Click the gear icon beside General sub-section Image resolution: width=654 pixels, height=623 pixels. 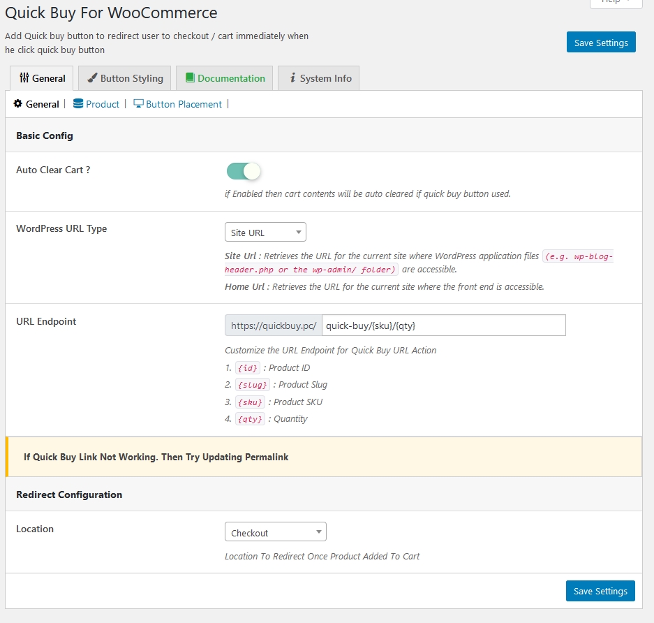[x=18, y=103]
